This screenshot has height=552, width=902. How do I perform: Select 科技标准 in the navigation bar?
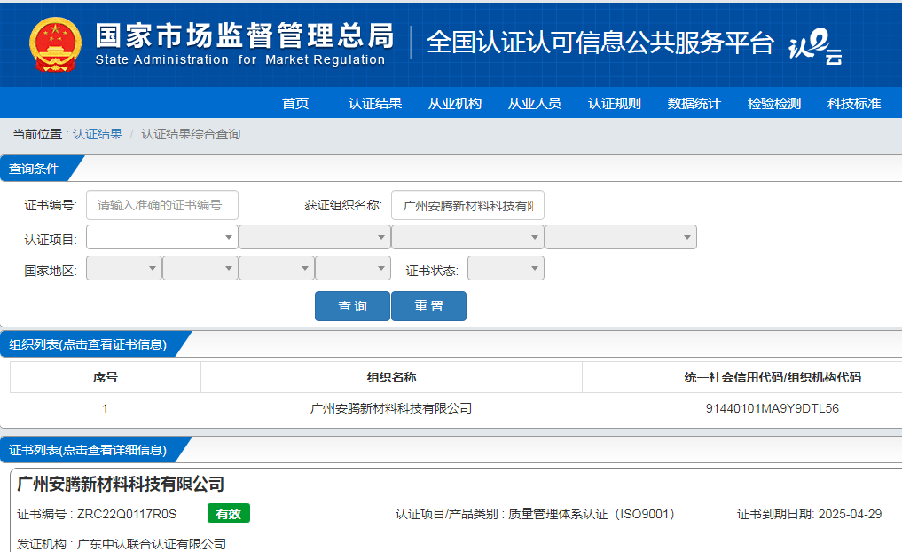[x=854, y=103]
